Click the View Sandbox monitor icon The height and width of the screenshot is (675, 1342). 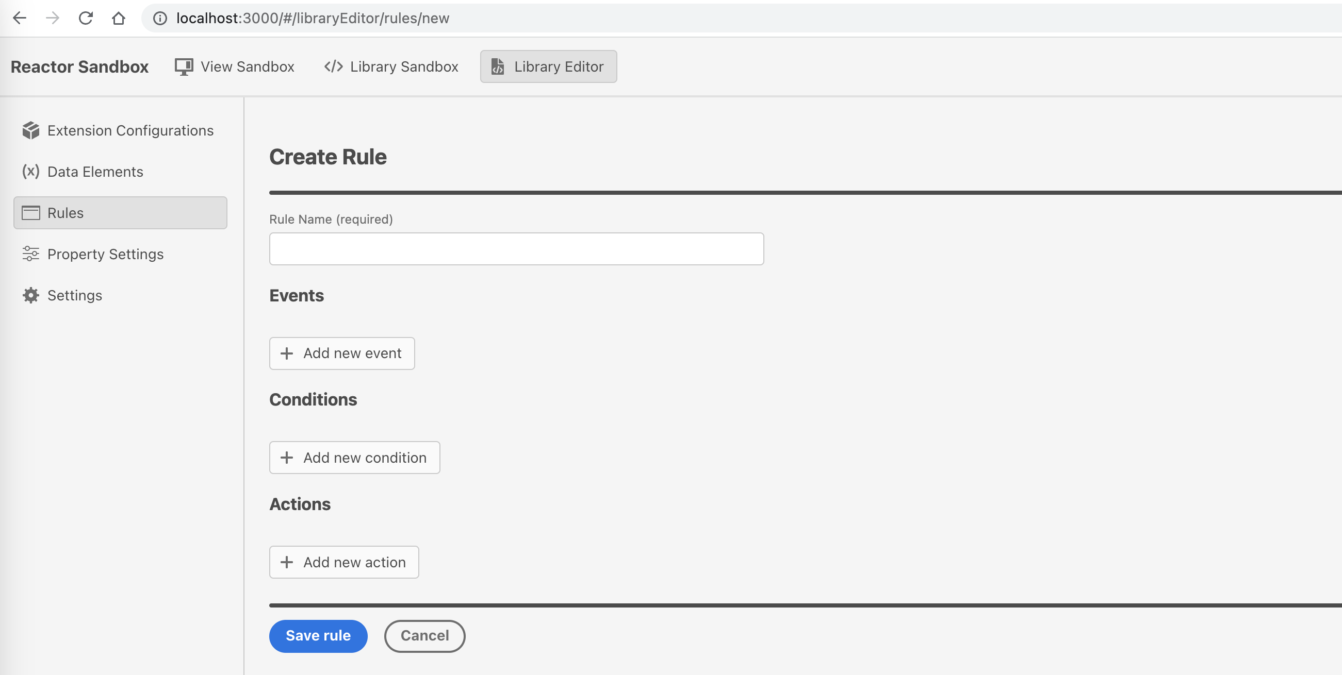[183, 66]
